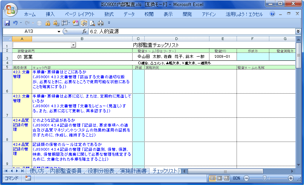Screen dimensions: 304x185
Task: Click the Office button orb
Action: coord(11,10)
